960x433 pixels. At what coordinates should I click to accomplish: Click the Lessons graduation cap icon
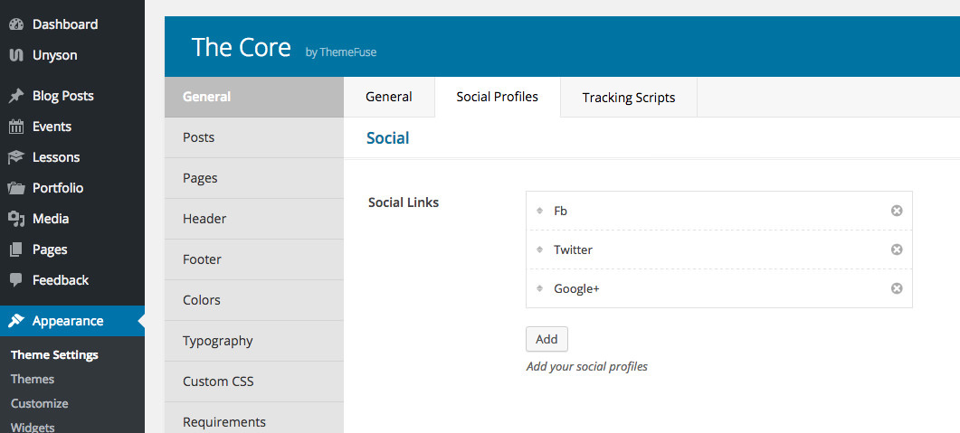coord(16,157)
